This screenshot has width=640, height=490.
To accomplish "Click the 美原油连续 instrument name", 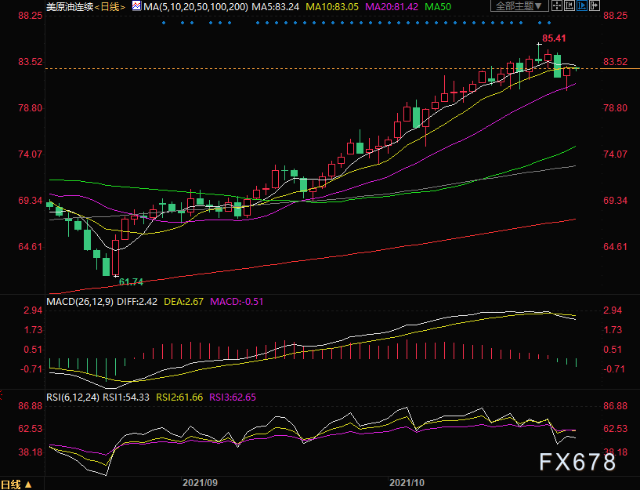I will (x=70, y=7).
